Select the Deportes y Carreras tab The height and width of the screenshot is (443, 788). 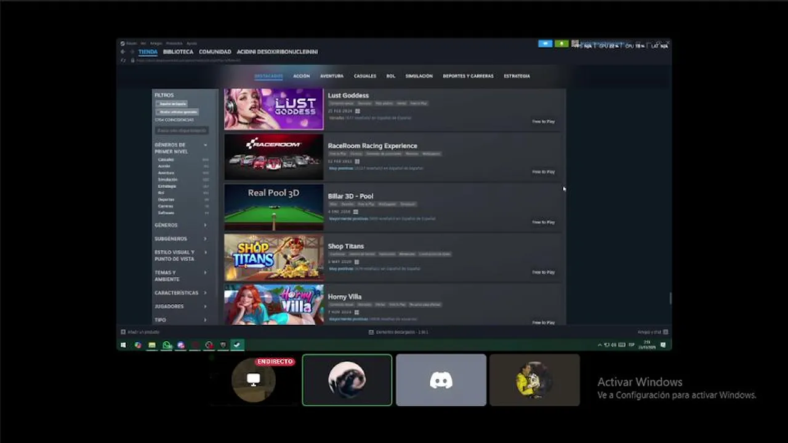[x=468, y=76]
